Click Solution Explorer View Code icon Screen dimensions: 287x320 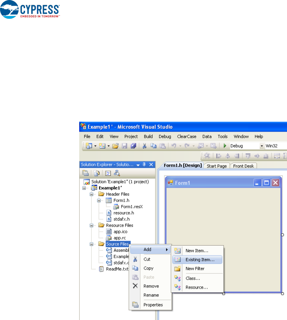(x=108, y=173)
